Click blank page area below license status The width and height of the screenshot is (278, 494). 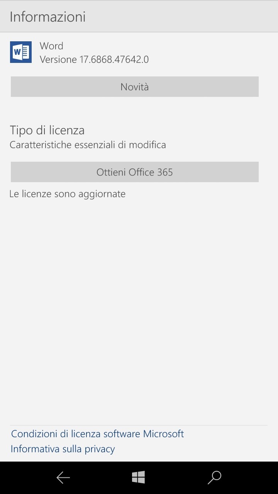(x=139, y=309)
